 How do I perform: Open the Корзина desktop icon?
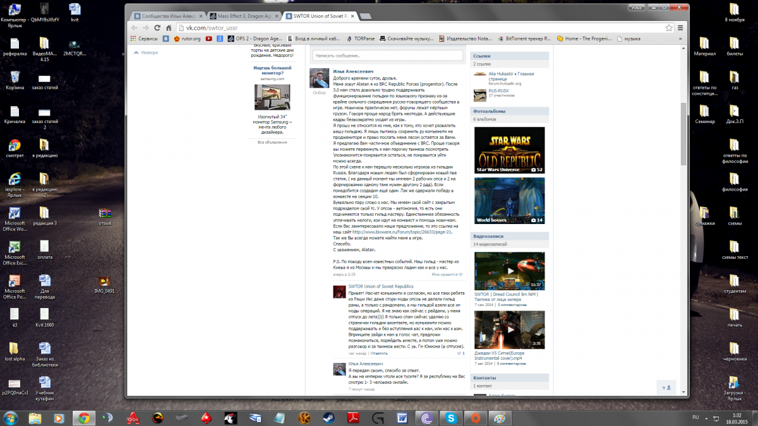click(15, 80)
